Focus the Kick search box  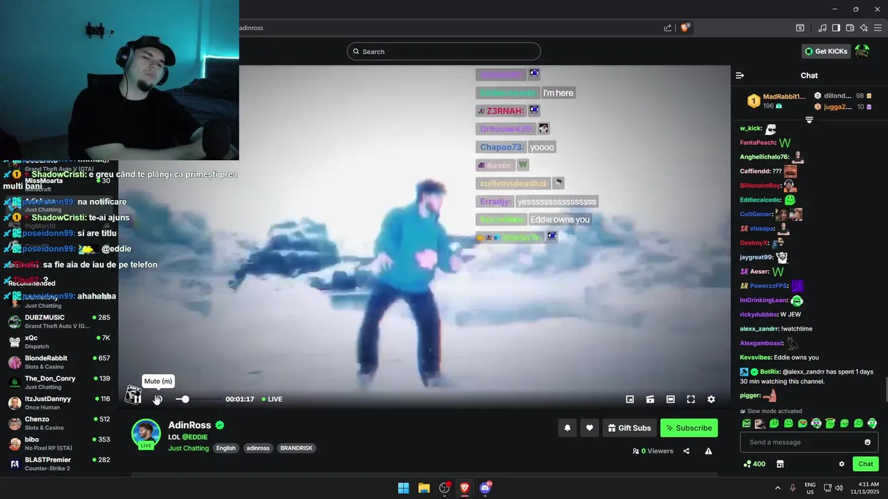click(x=444, y=51)
